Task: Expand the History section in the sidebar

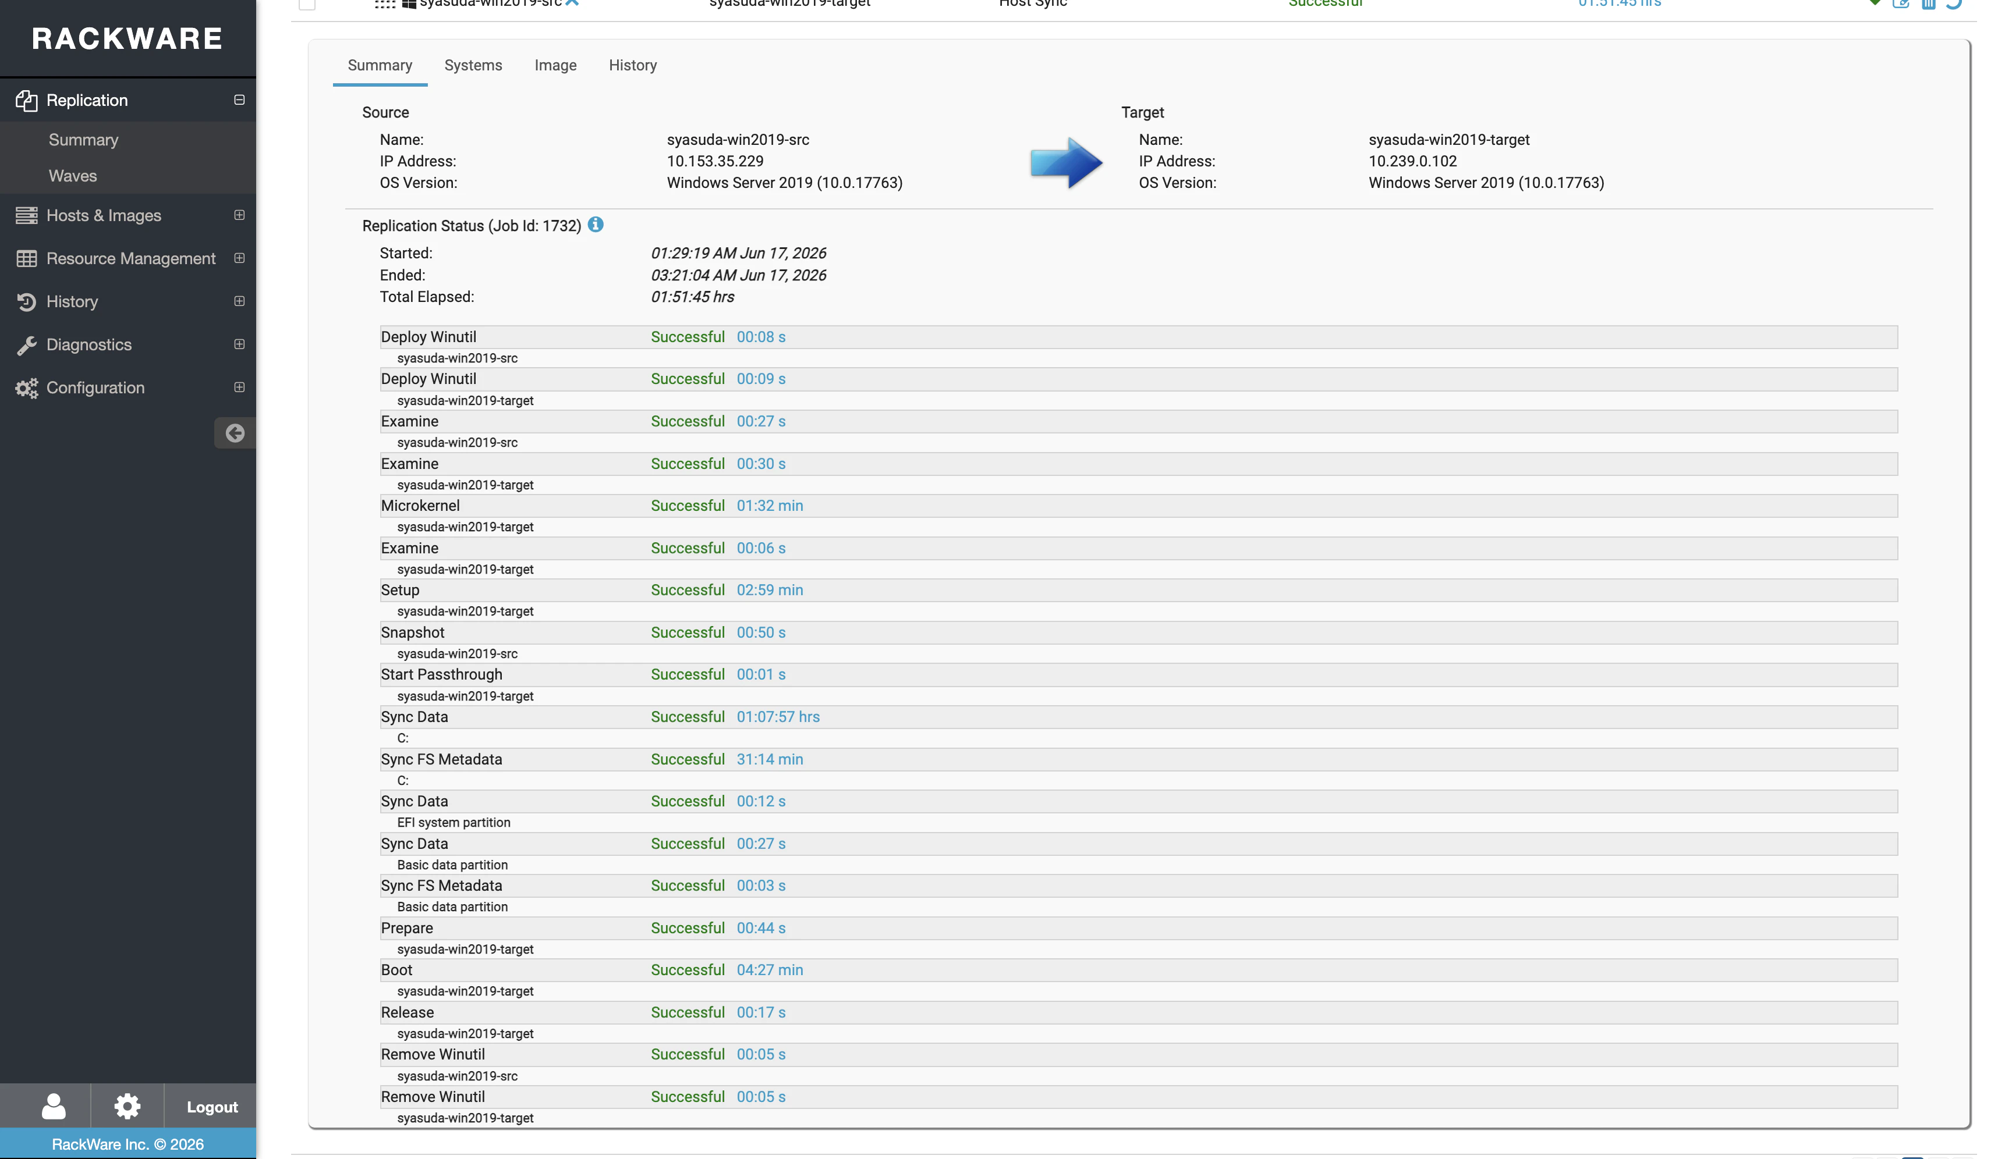Action: 239,301
